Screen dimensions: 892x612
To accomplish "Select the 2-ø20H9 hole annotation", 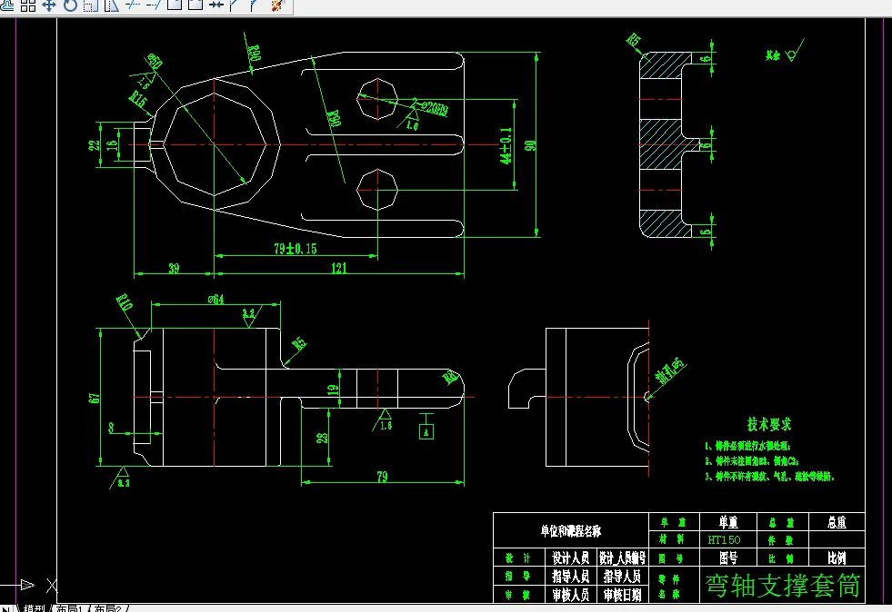I will click(430, 106).
